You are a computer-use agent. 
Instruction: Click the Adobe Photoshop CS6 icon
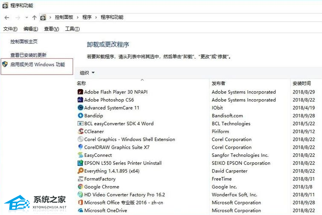click(x=80, y=100)
